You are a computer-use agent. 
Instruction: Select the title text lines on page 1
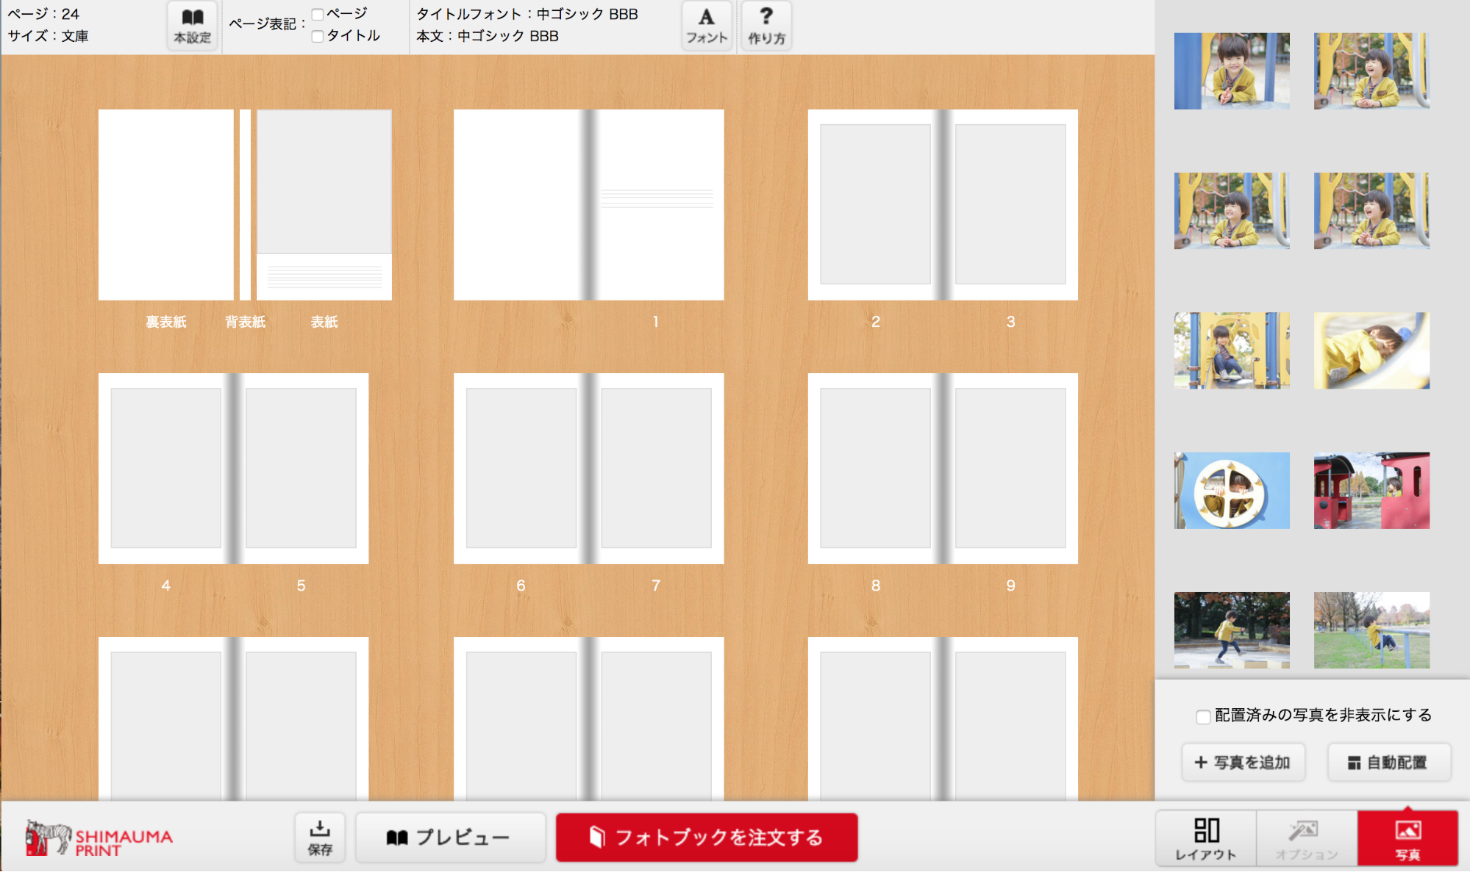point(657,198)
